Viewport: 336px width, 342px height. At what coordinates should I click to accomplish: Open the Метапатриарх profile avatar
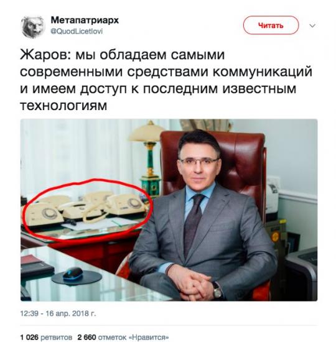(x=33, y=27)
